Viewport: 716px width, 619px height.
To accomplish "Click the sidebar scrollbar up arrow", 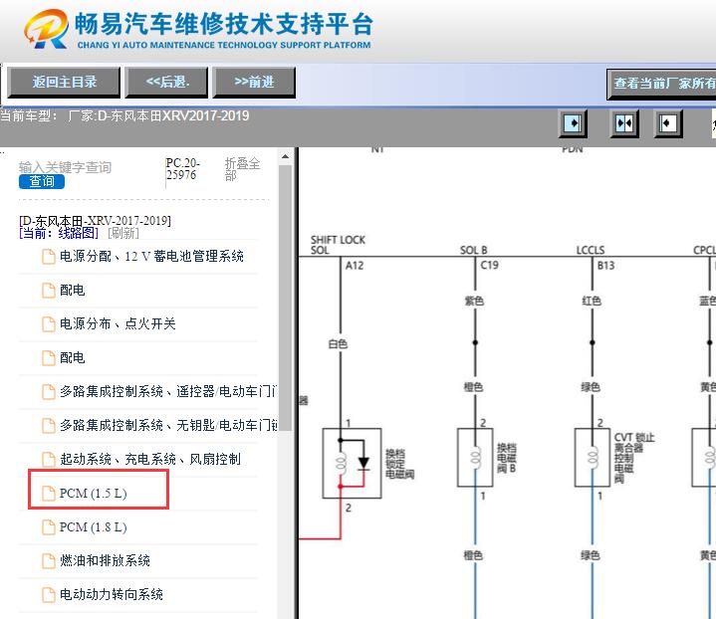I will 286,157.
